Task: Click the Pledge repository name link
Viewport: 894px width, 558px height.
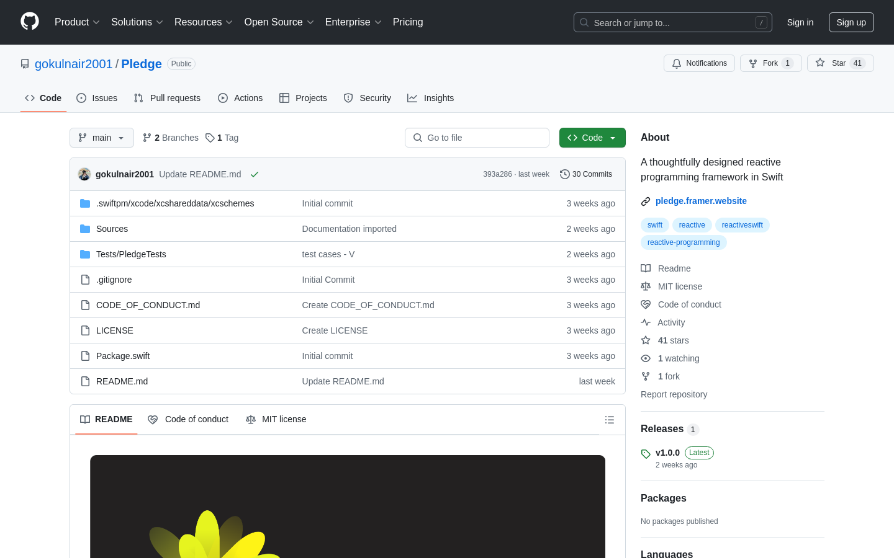Action: coord(142,64)
